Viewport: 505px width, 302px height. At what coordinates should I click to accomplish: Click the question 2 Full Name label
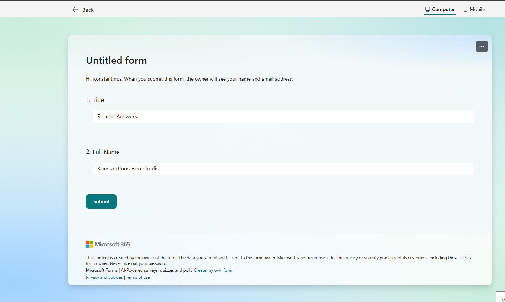(106, 152)
